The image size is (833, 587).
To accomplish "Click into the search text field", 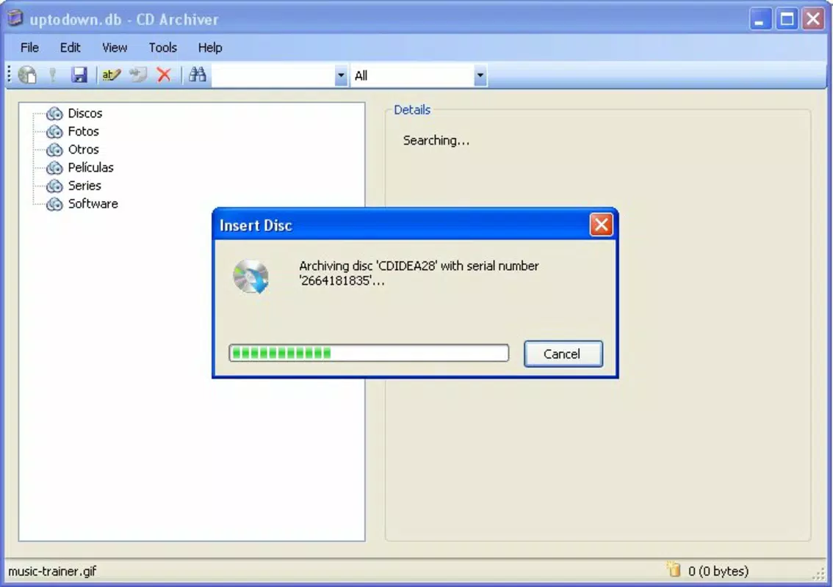I will pos(273,76).
